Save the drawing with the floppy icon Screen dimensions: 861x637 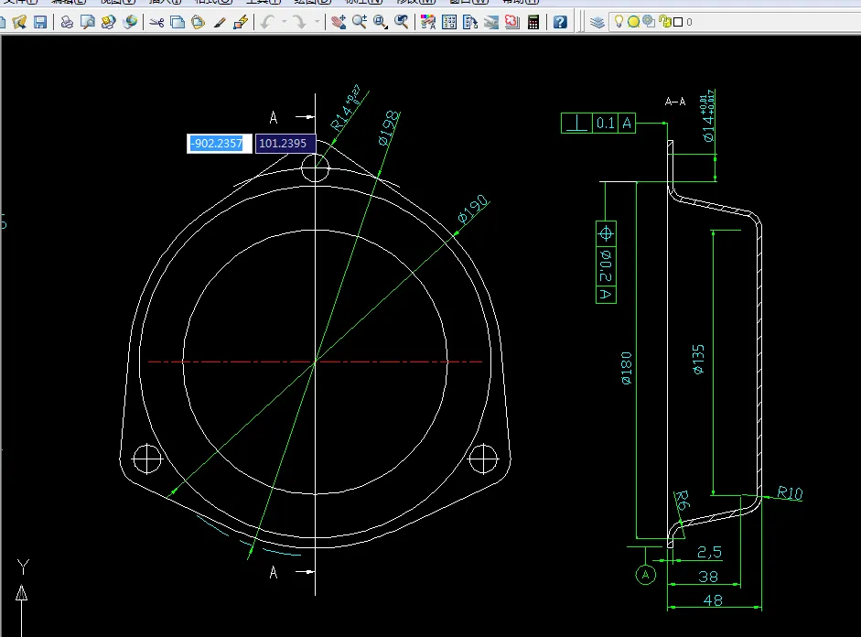40,22
